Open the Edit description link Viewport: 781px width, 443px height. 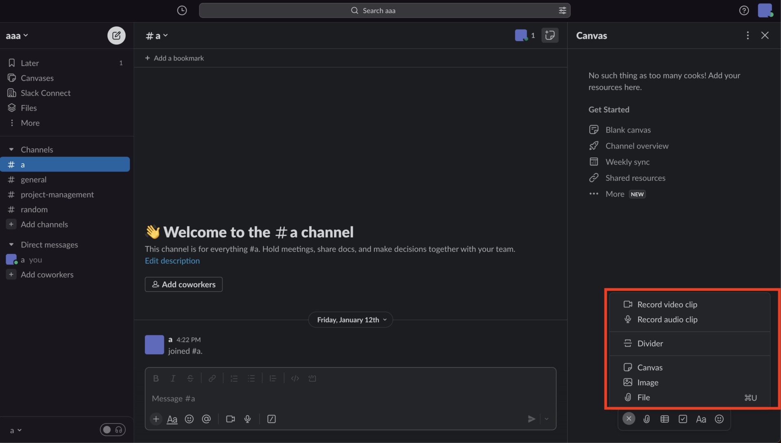click(x=172, y=261)
